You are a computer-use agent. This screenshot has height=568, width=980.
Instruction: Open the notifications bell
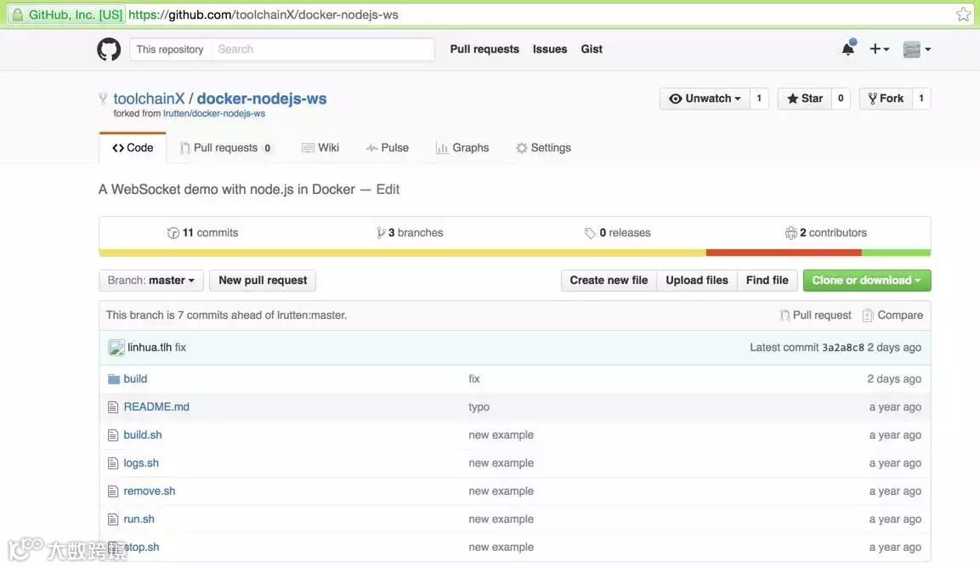[848, 48]
